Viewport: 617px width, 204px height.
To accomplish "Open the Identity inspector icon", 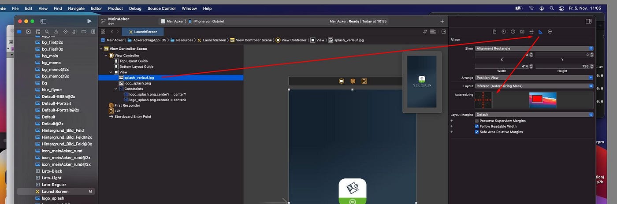I will click(x=522, y=32).
